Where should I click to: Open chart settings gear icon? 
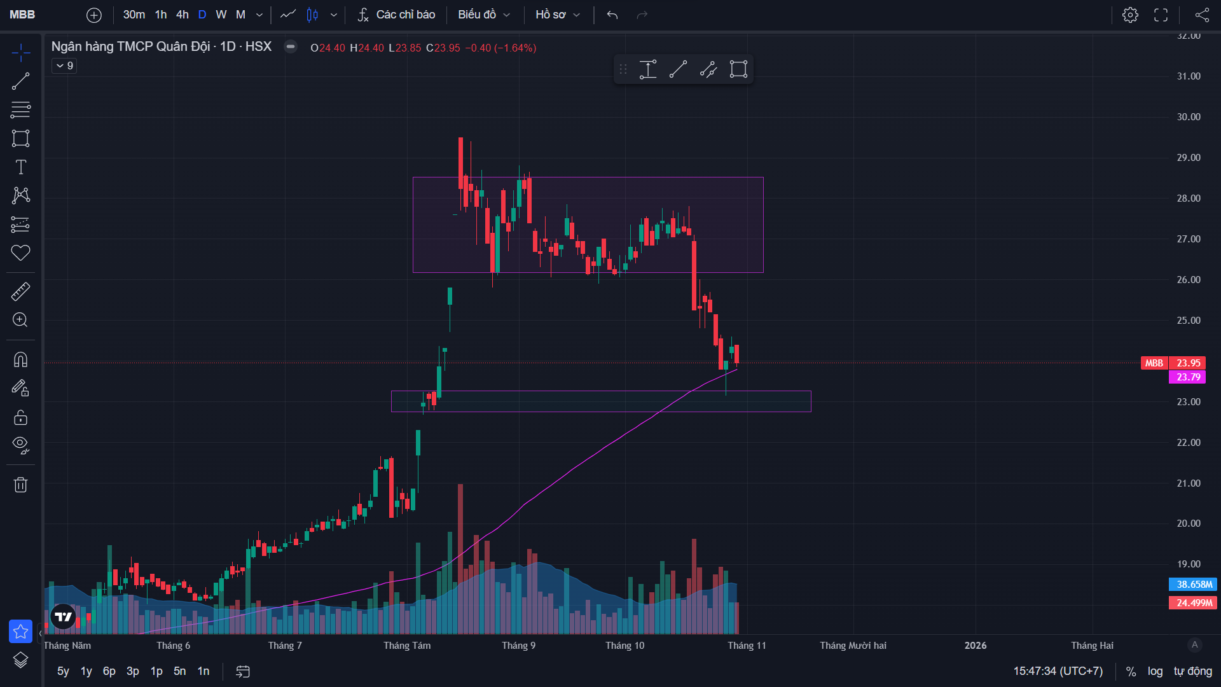tap(1130, 15)
